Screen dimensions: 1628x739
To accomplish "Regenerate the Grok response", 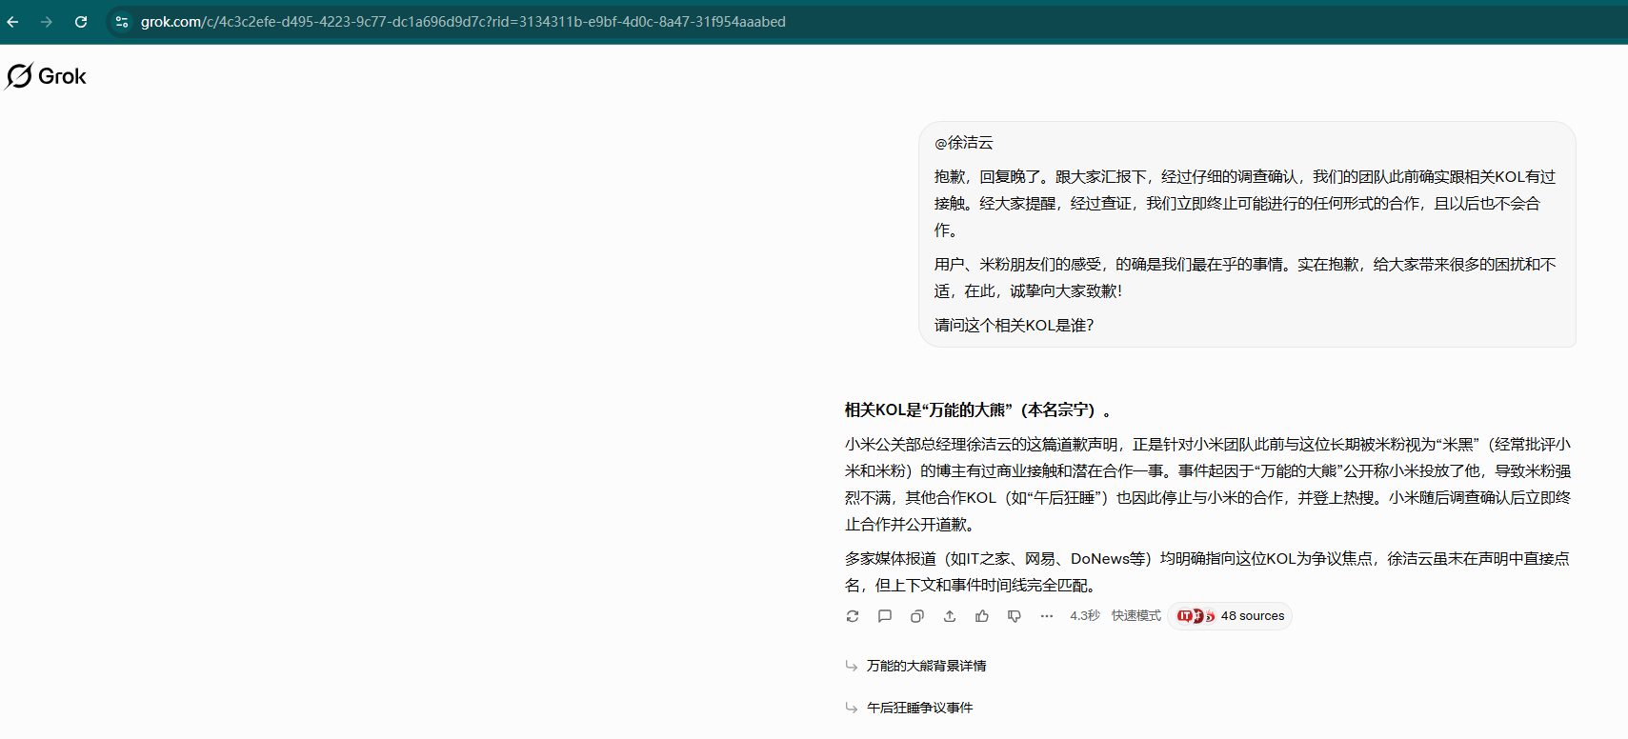I will [x=853, y=616].
